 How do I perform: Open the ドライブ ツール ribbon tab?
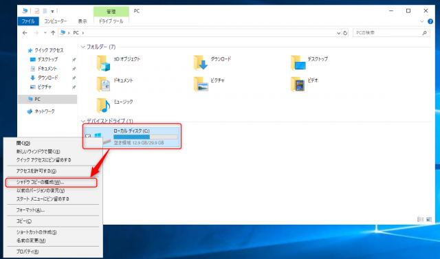(x=111, y=21)
